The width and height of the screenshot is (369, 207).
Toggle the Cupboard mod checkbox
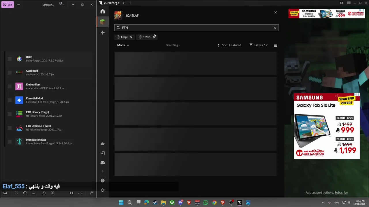tap(10, 73)
